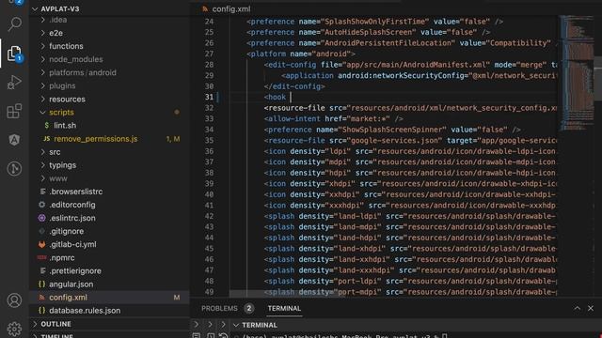Click line number 49 in the gutter
The image size is (602, 338).
[209, 292]
